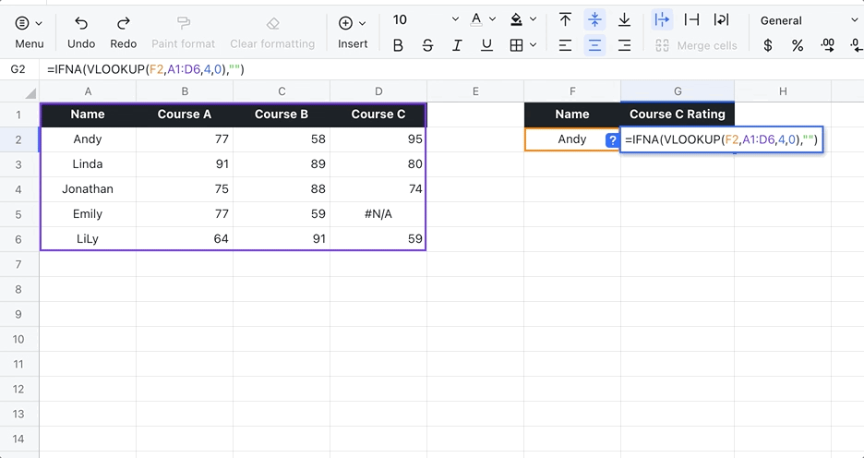
Task: Click the G2 cell name box
Action: [x=18, y=69]
